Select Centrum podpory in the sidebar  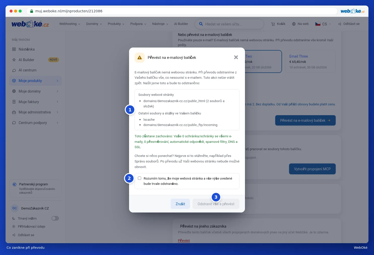(x=36, y=123)
